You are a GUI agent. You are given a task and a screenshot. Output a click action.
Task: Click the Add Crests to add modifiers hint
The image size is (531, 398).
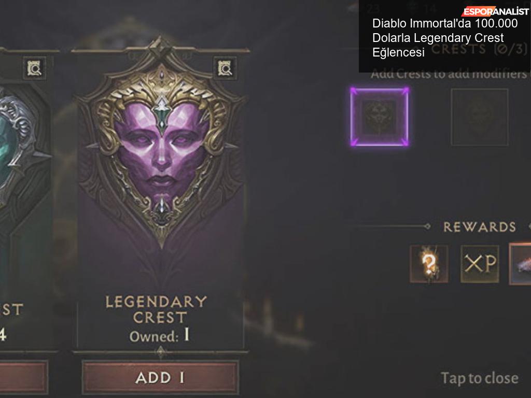[x=451, y=74]
